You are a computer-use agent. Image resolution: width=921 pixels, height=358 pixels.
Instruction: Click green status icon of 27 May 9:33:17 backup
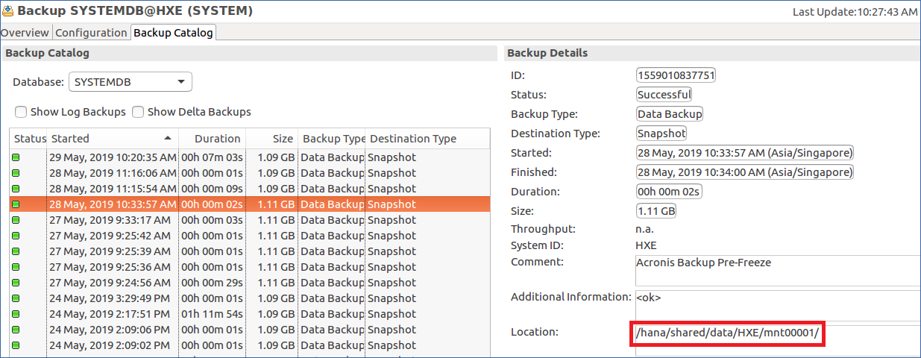pyautogui.click(x=16, y=220)
